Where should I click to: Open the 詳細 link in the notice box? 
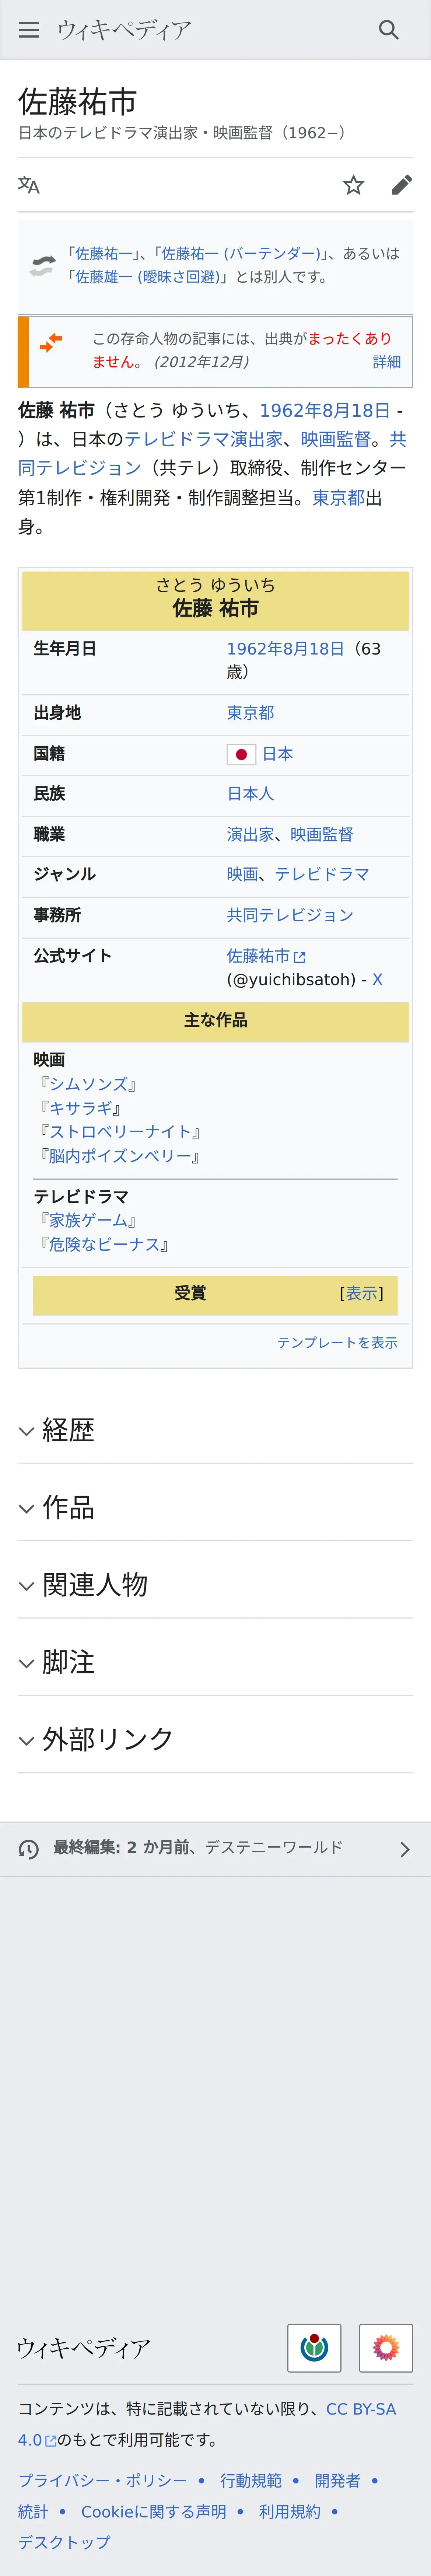click(386, 362)
